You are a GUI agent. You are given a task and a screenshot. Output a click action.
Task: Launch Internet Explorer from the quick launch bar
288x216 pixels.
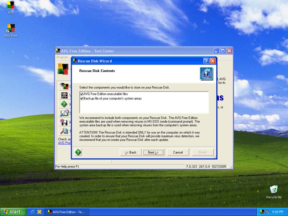[33, 212]
